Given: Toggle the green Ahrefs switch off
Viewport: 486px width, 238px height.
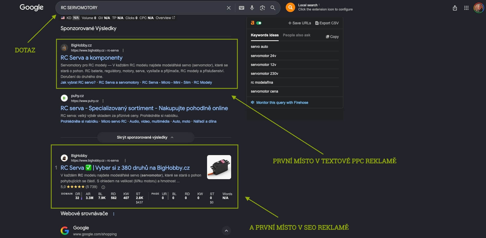Looking at the screenshot, I should [x=259, y=23].
